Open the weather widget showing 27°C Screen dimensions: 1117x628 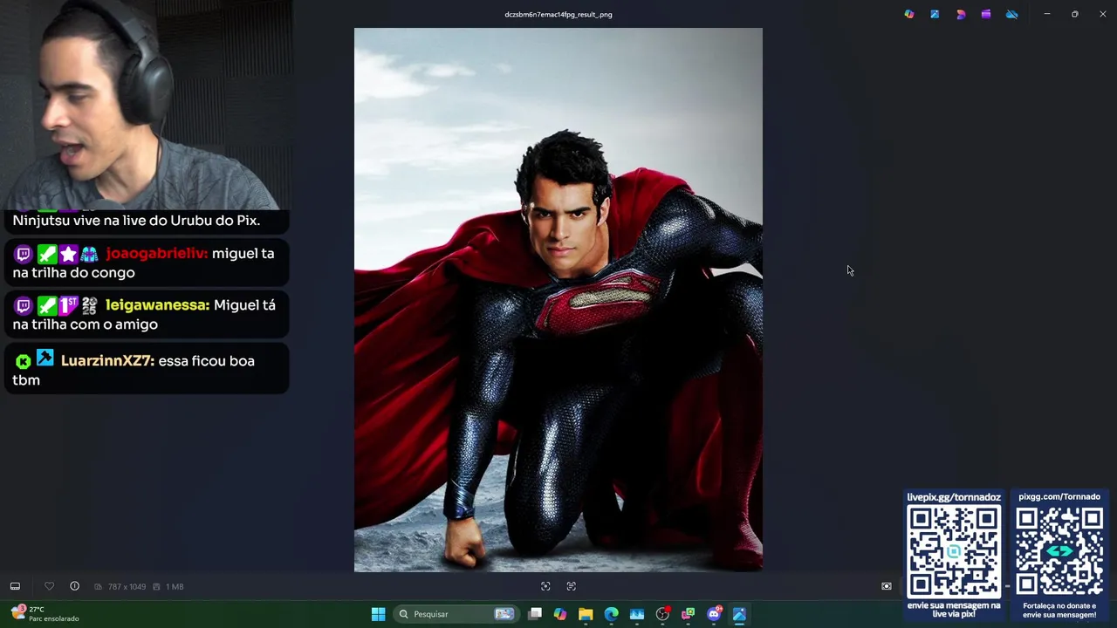tap(45, 614)
